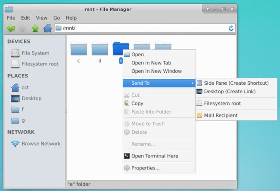Viewport: 280px width, 191px height.
Task: Send to Side Pane (Create Shortcut)
Action: (236, 83)
